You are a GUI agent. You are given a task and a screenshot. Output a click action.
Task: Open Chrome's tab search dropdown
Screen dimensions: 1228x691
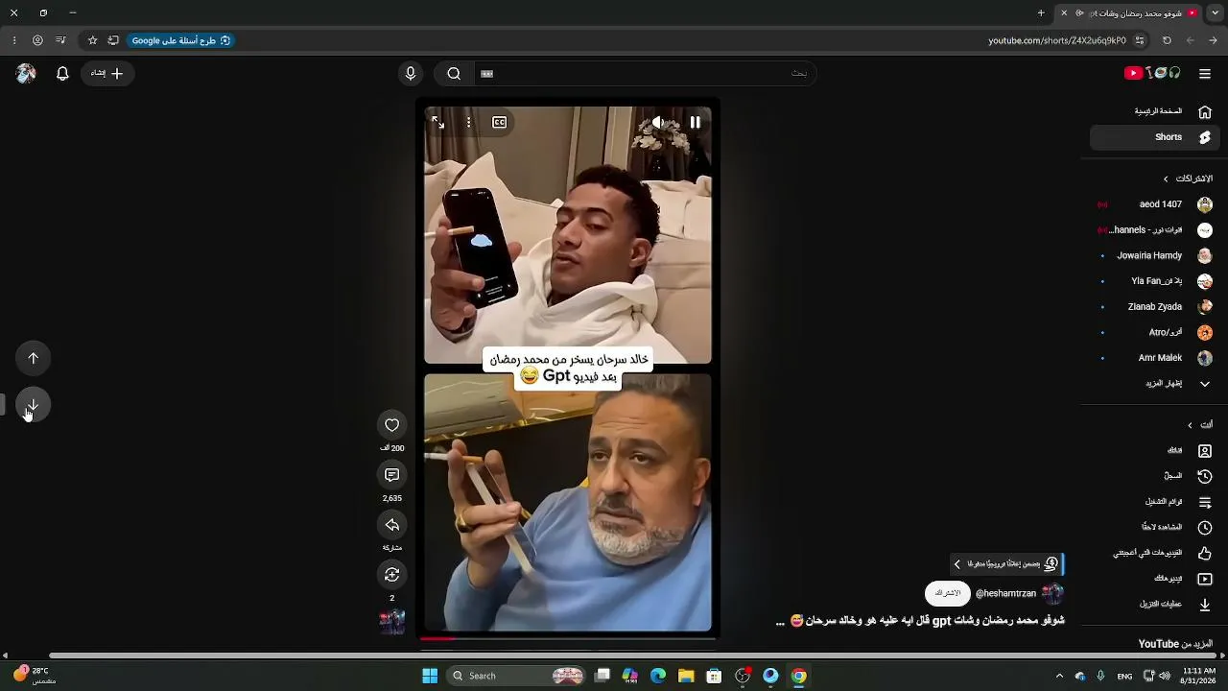[1215, 12]
